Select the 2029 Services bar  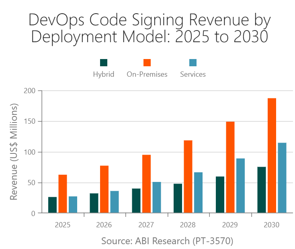coord(241,186)
